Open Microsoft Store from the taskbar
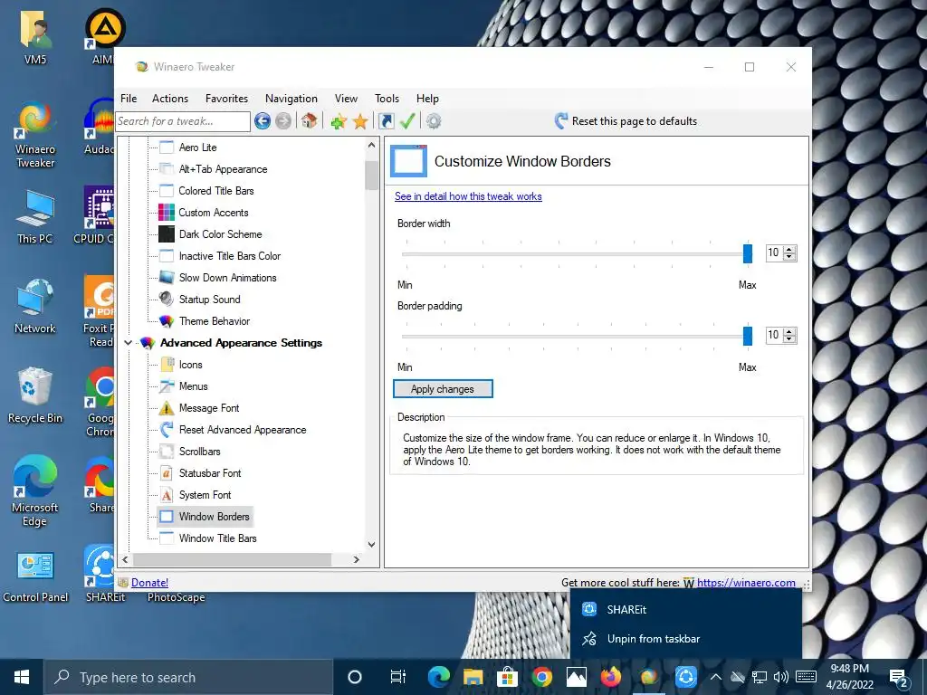927x695 pixels. [507, 677]
